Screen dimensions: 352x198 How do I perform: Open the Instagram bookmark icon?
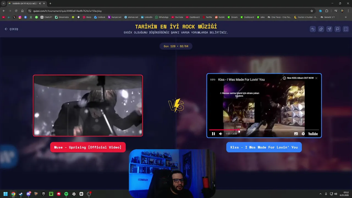(20, 17)
